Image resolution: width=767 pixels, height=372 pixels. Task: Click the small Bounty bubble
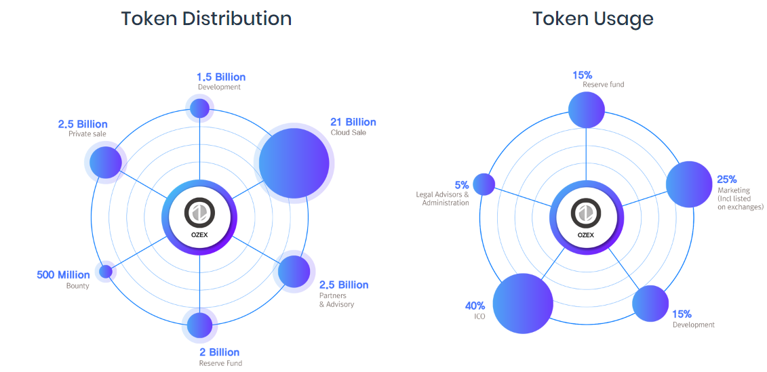pos(106,272)
